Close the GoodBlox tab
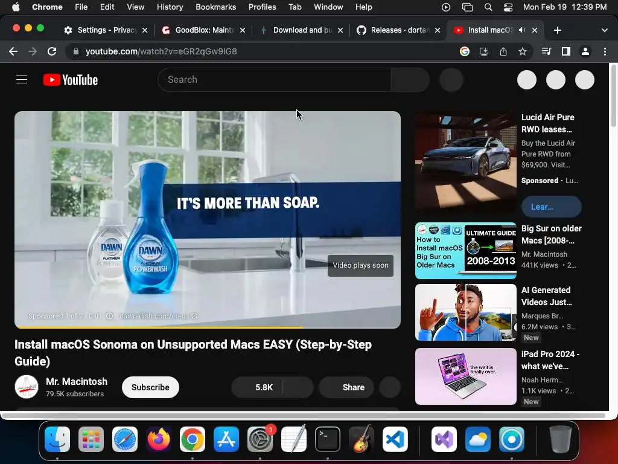 [x=243, y=30]
